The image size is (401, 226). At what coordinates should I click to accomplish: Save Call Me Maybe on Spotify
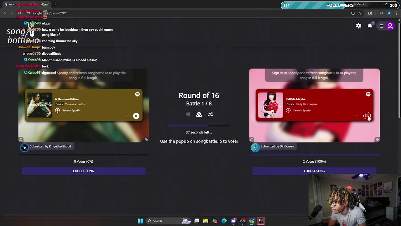[x=298, y=110]
